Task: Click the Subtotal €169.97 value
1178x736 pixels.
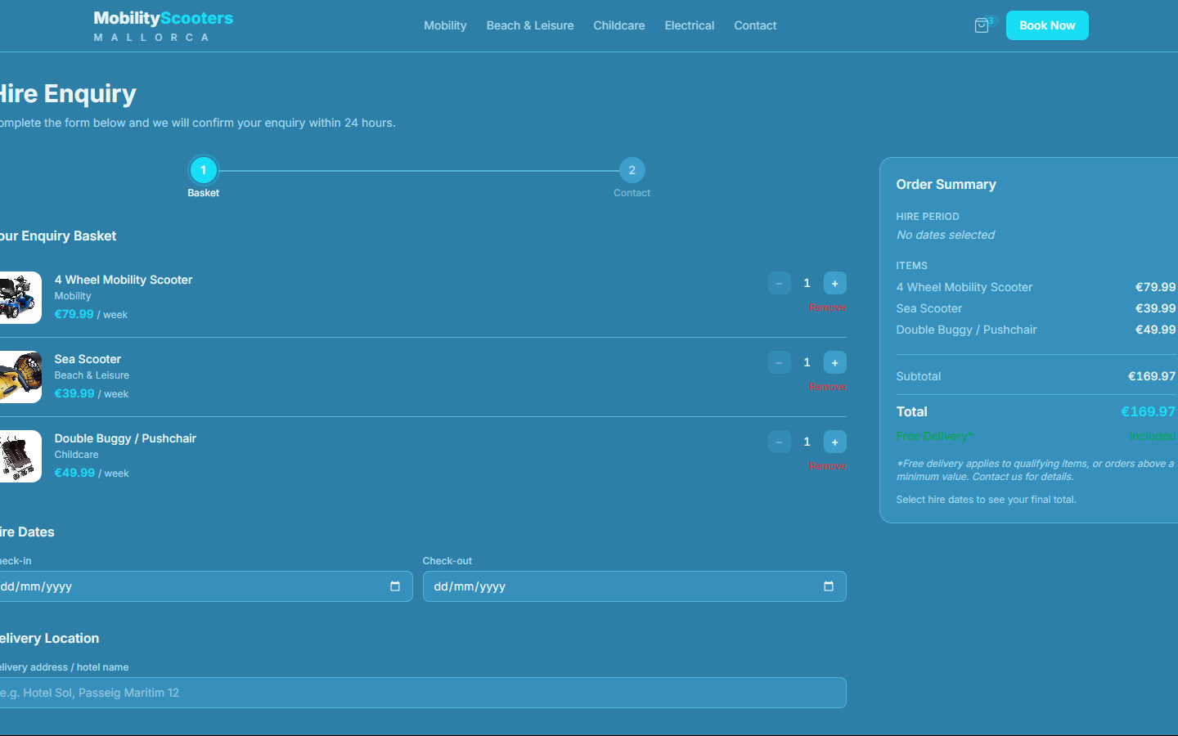Action: point(1151,376)
